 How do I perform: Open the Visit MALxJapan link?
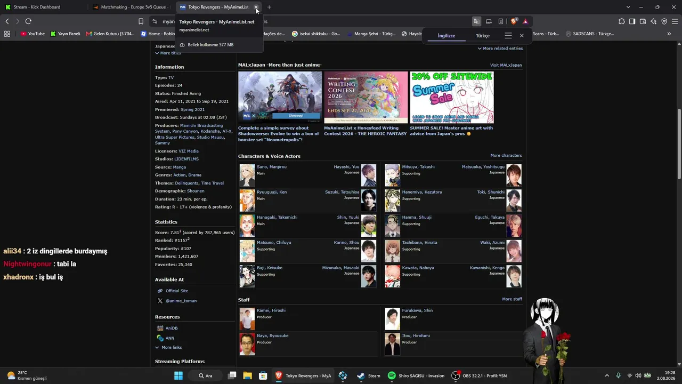tap(506, 65)
